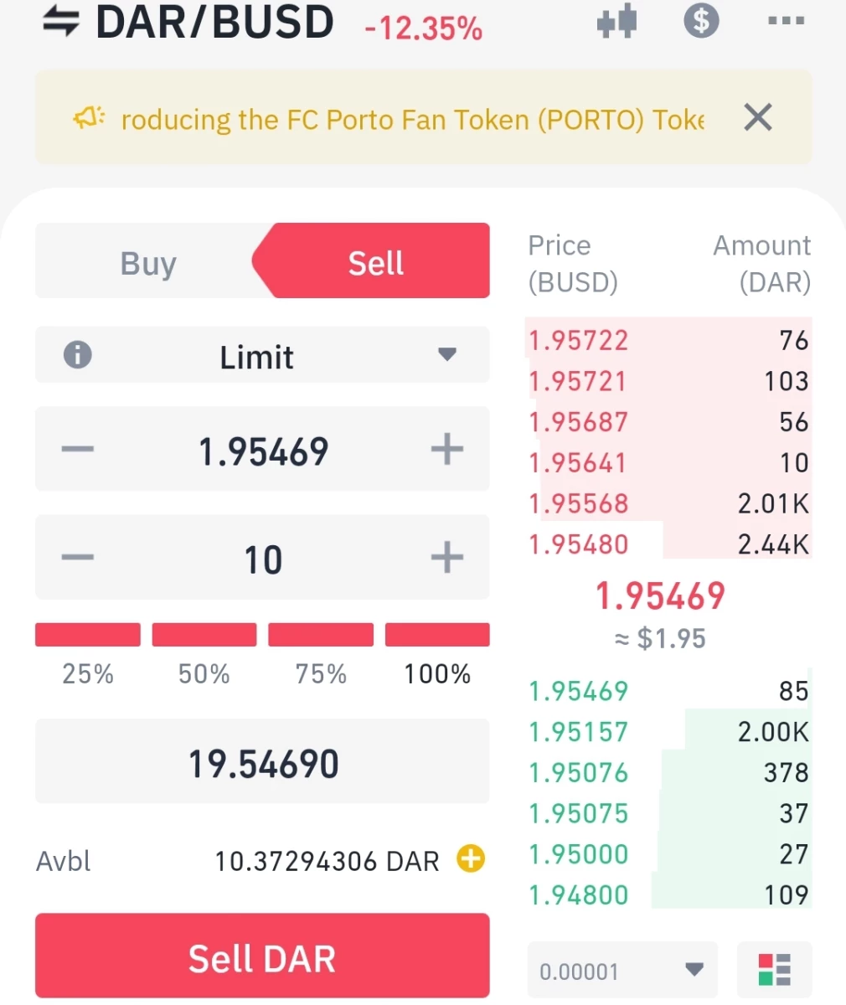Select the 25% amount segment
Image resolution: width=846 pixels, height=1005 pixels.
point(88,635)
